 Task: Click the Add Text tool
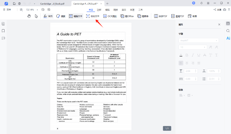(93, 16)
